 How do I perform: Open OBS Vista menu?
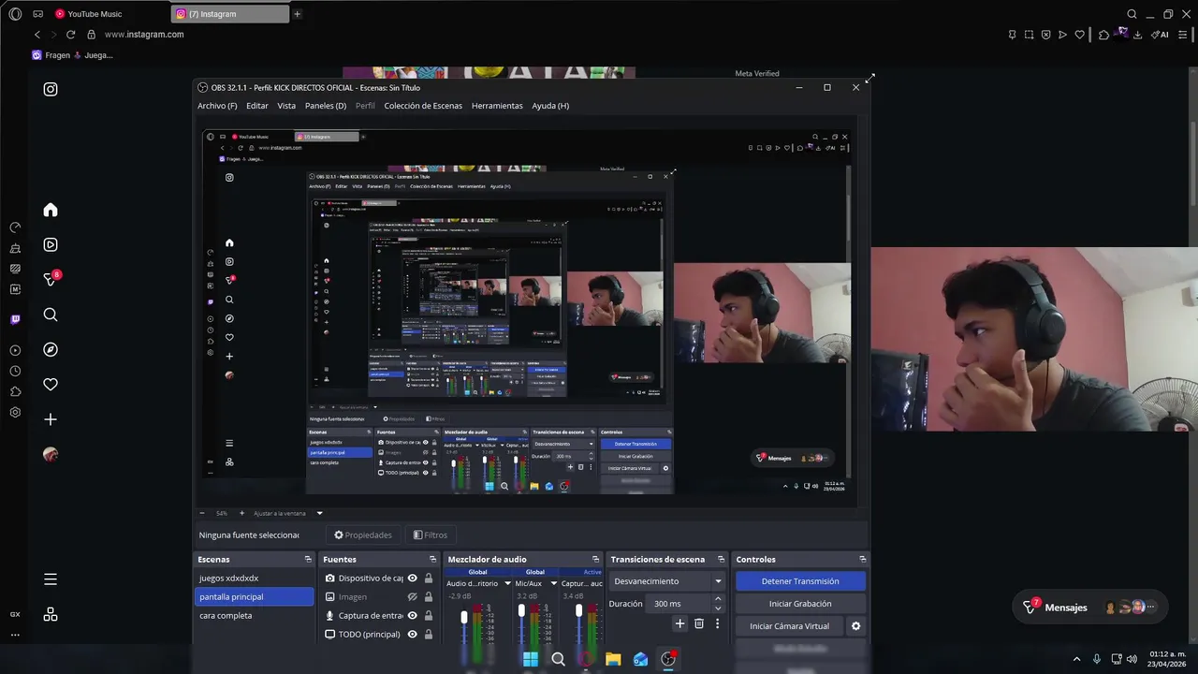(x=286, y=106)
